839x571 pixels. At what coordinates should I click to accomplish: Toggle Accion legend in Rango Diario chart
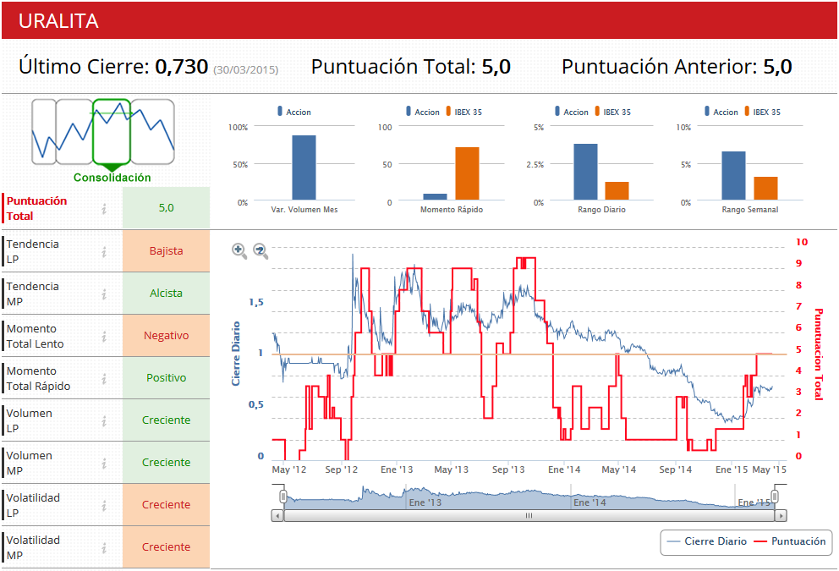pos(572,112)
